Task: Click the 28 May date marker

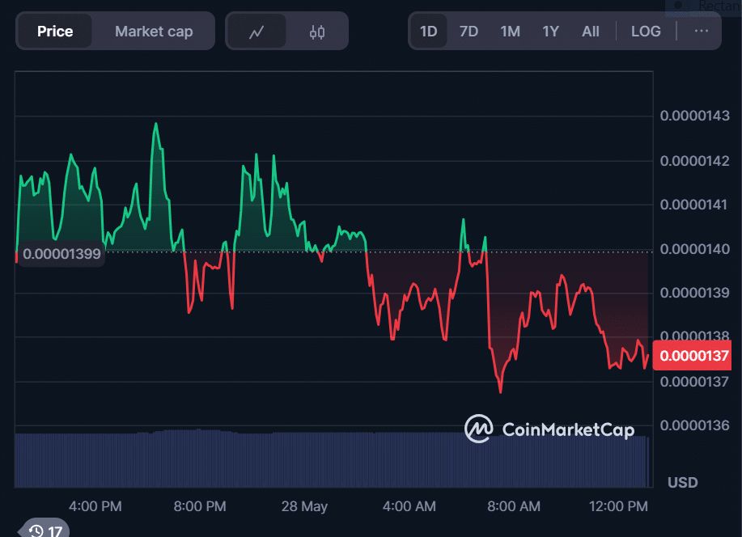Action: (x=304, y=506)
